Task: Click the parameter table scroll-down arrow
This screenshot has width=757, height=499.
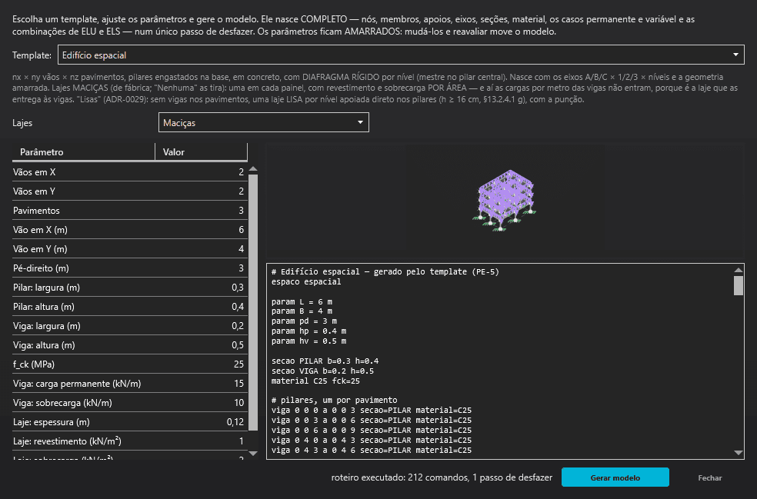Action: coord(253,454)
